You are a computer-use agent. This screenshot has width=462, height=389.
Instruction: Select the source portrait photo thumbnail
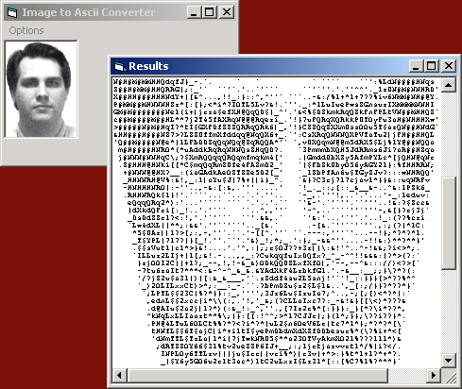coord(41,89)
